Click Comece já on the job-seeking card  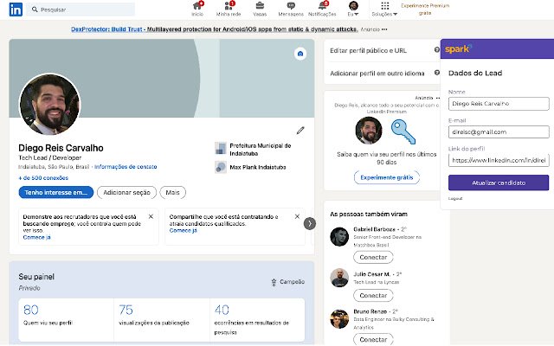[x=36, y=237]
